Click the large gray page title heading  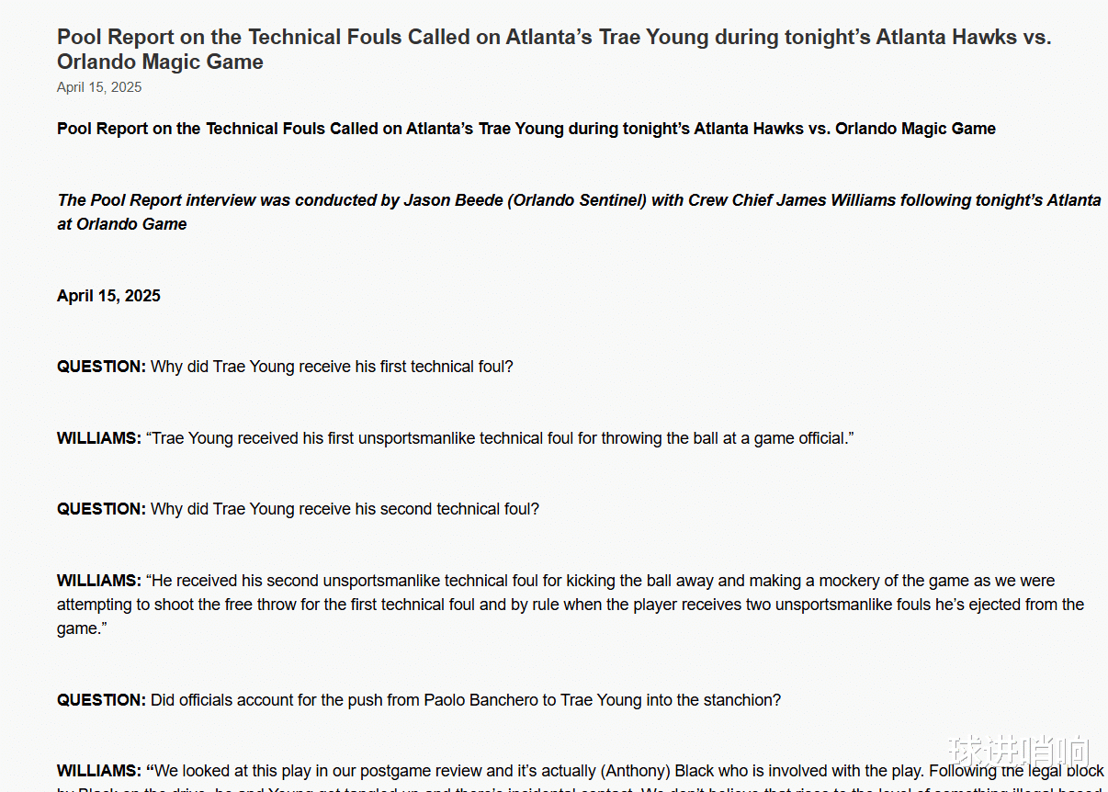pos(553,49)
